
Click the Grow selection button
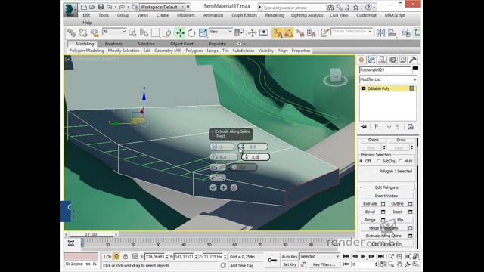coord(401,140)
